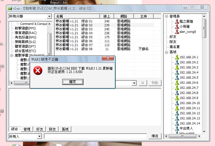Click the user icon of 192.168.24.8
Image resolution: width=215 pixels, height=146 pixels.
click(177, 93)
